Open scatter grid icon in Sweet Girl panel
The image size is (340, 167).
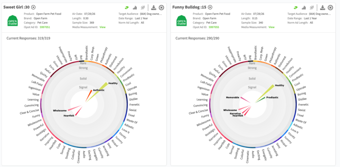[x=143, y=8]
